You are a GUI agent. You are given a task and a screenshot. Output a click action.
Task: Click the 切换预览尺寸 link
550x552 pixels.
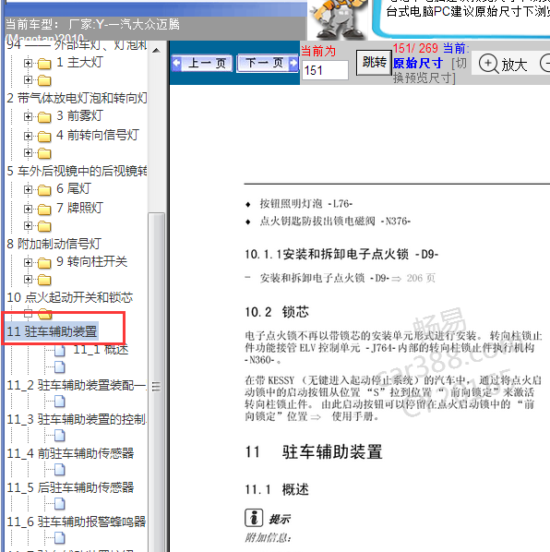[430, 71]
